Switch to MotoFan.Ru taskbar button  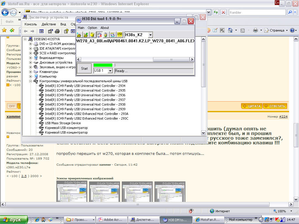point(208,220)
